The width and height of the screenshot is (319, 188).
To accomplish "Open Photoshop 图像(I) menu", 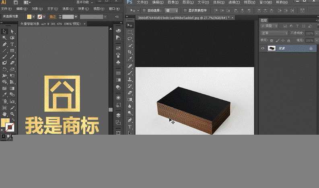I will coord(173,2).
